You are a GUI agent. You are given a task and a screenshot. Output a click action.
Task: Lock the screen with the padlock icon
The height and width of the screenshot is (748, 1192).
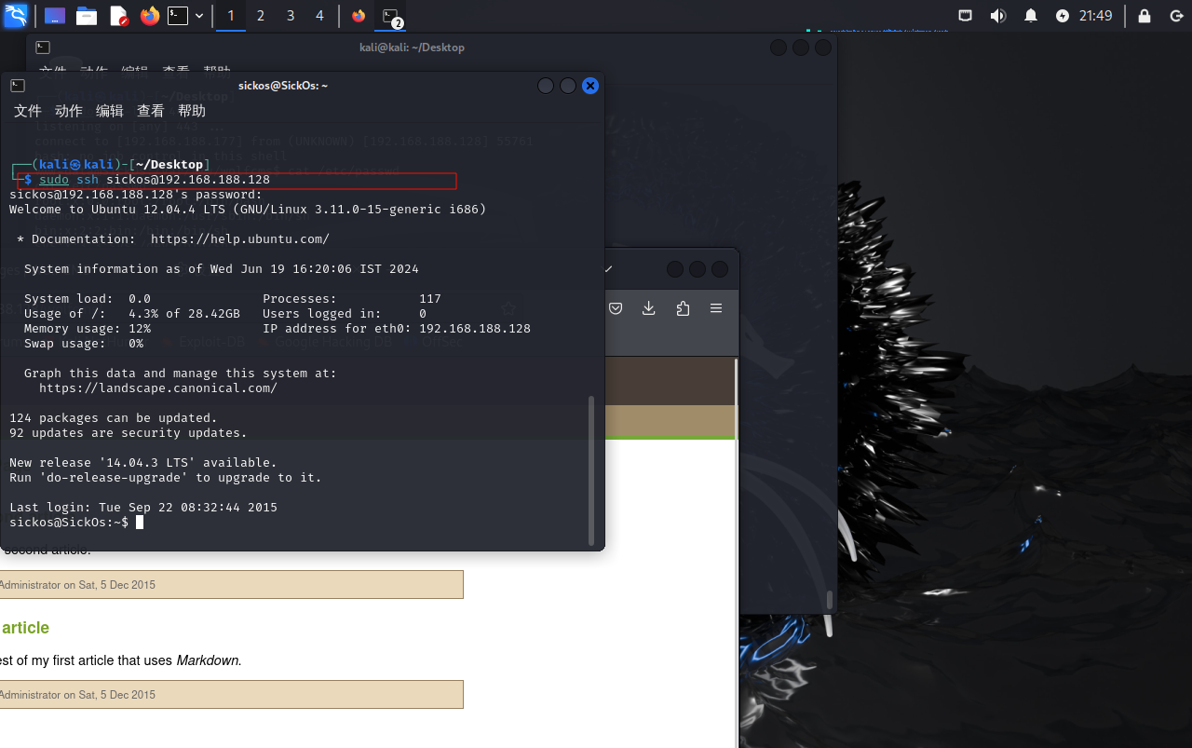click(x=1145, y=16)
